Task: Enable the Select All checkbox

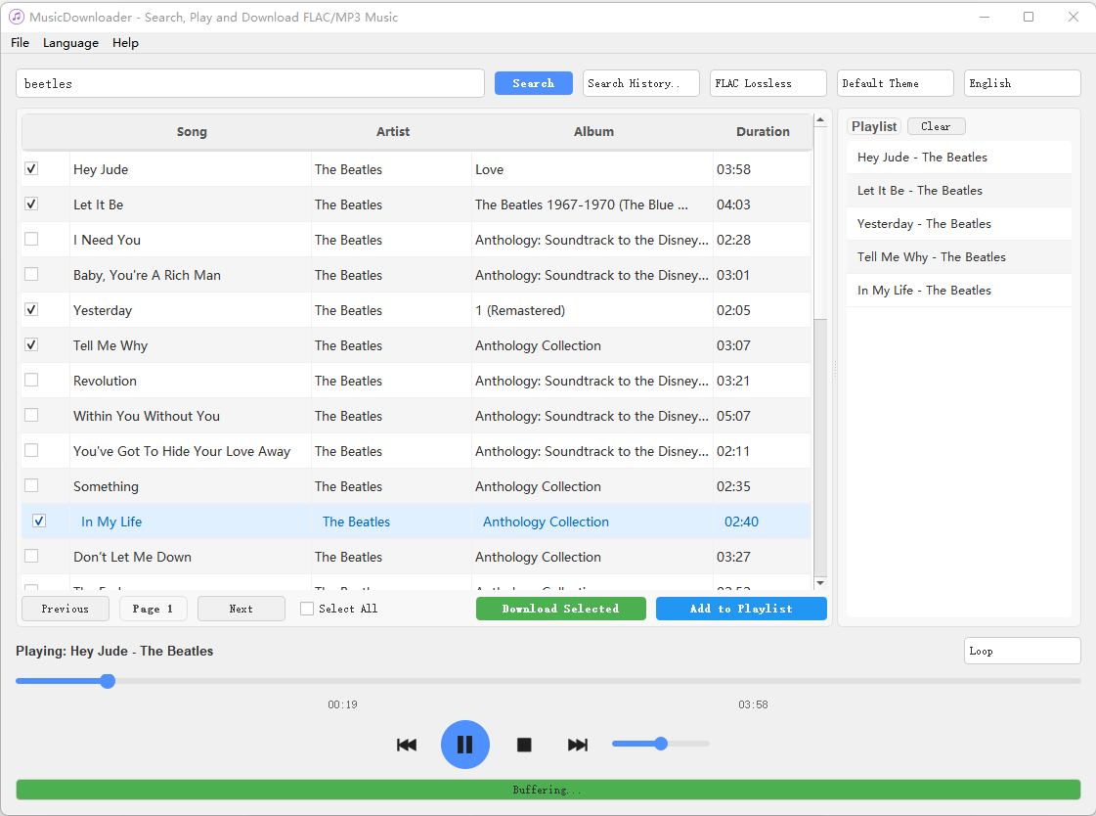Action: point(306,608)
